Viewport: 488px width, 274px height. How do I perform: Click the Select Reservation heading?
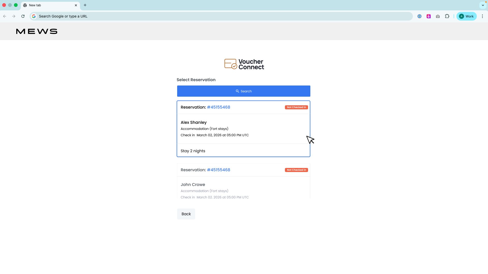tap(196, 80)
